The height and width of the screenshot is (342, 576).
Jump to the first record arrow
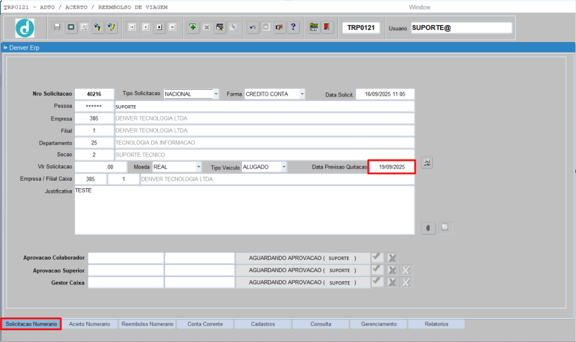[x=131, y=27]
